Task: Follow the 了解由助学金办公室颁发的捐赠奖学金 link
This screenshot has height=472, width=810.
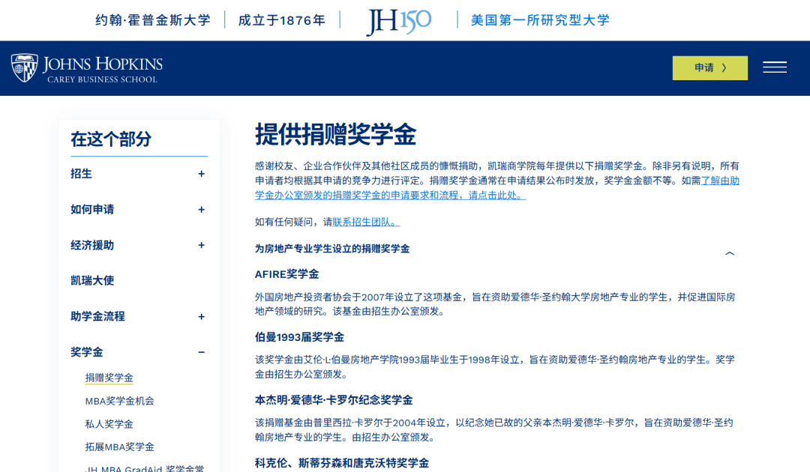Action: pos(497,188)
